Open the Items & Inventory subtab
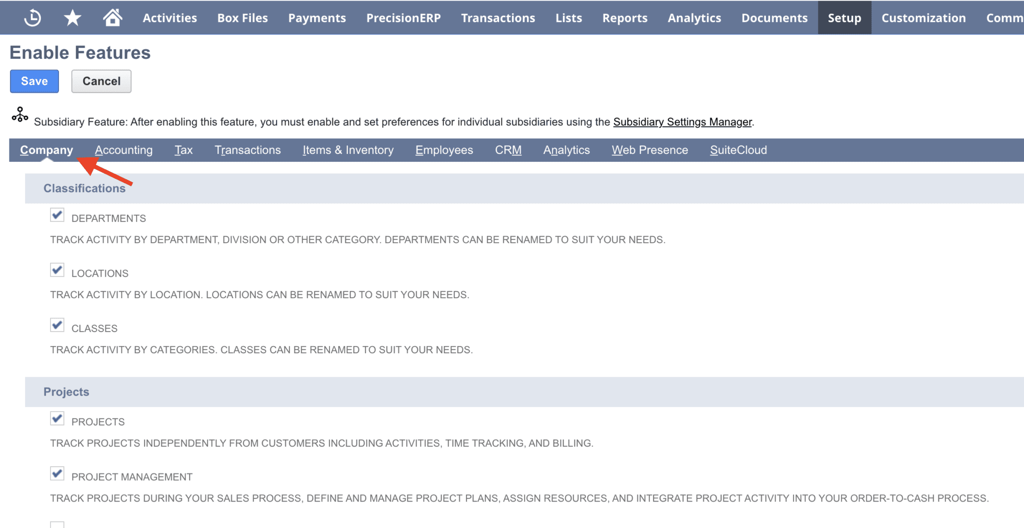Image resolution: width=1024 pixels, height=528 pixels. click(347, 150)
